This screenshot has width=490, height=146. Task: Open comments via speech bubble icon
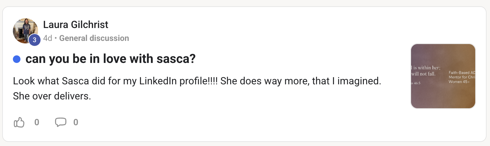tap(61, 122)
